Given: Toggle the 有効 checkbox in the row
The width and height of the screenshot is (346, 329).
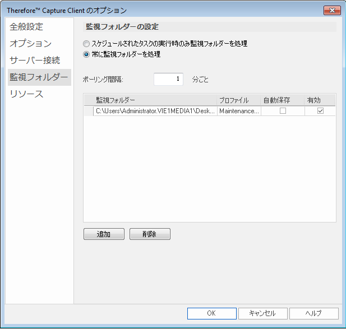Looking at the screenshot, I should 320,111.
